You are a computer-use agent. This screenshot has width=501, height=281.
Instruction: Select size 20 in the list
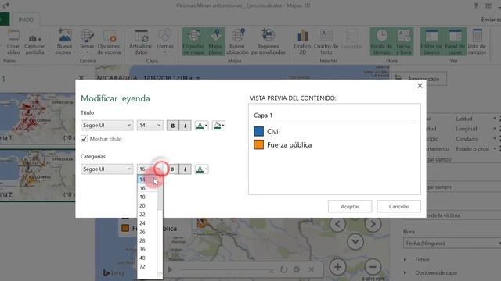tap(147, 205)
